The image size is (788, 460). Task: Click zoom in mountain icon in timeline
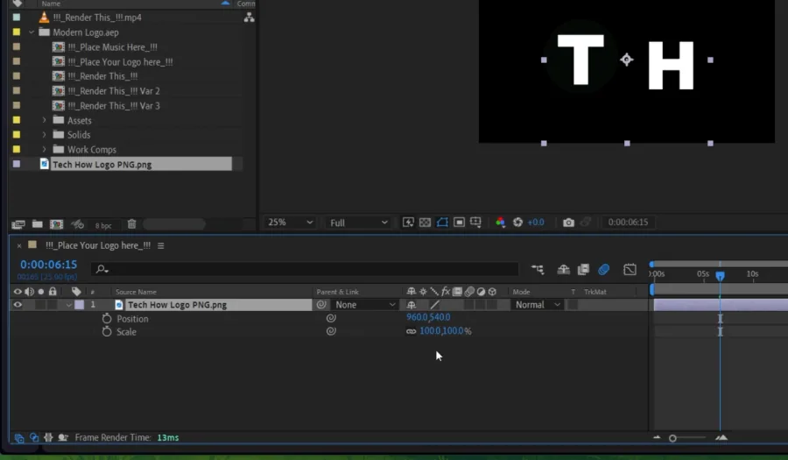click(721, 438)
